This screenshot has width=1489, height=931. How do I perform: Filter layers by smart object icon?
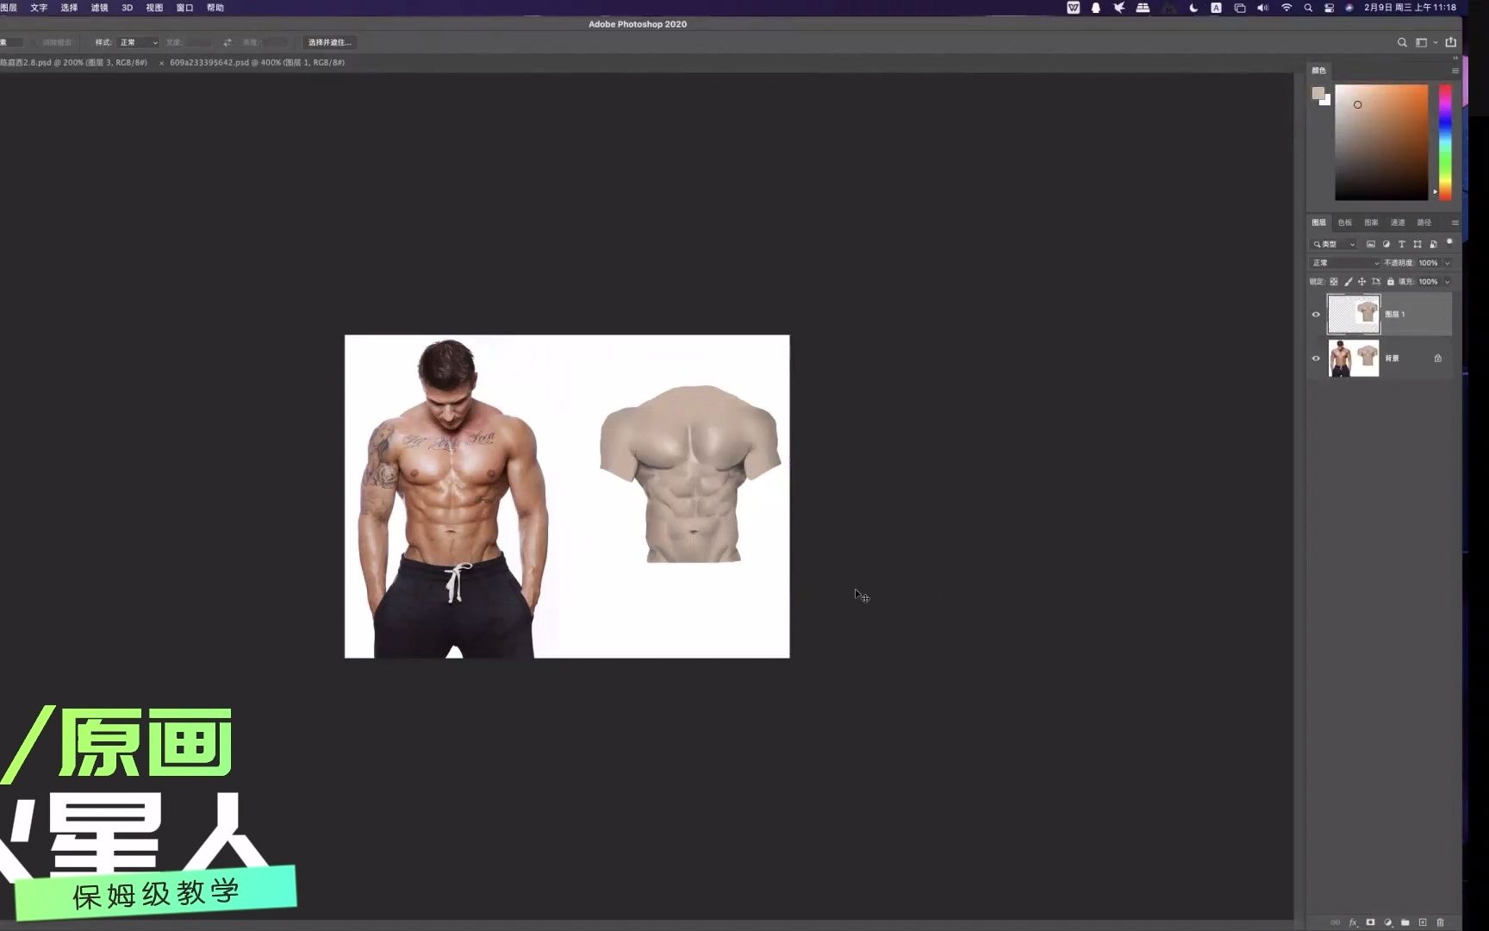pos(1433,245)
